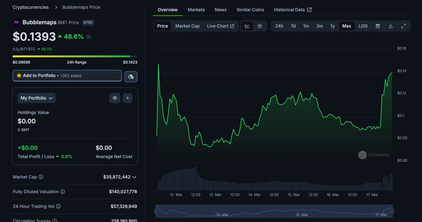Click the 0 BMT holdings text

[x=24, y=130]
